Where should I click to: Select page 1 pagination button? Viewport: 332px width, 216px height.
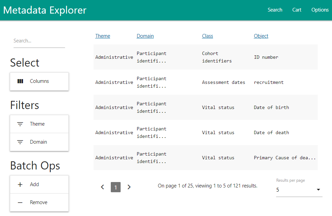116,187
